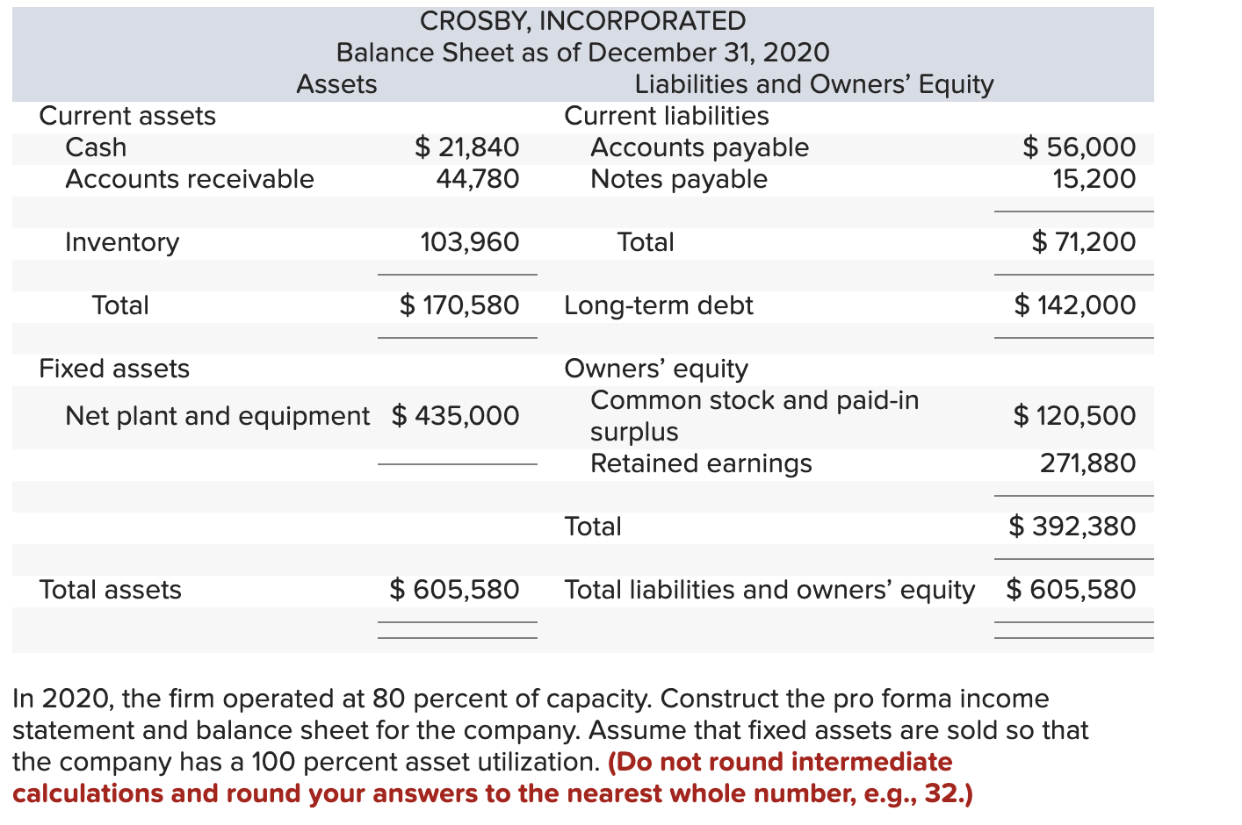Click the Long-term debt amount $142,000

tap(1074, 305)
